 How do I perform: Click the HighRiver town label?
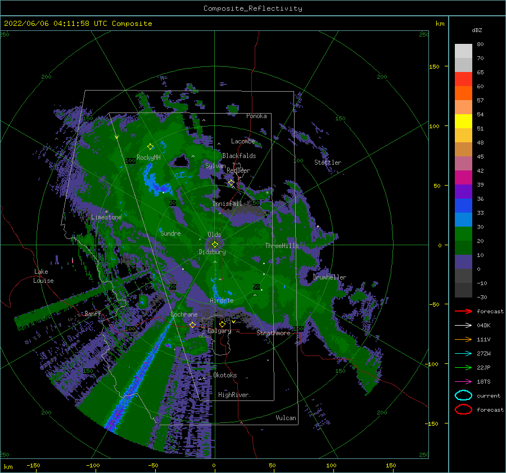point(233,395)
